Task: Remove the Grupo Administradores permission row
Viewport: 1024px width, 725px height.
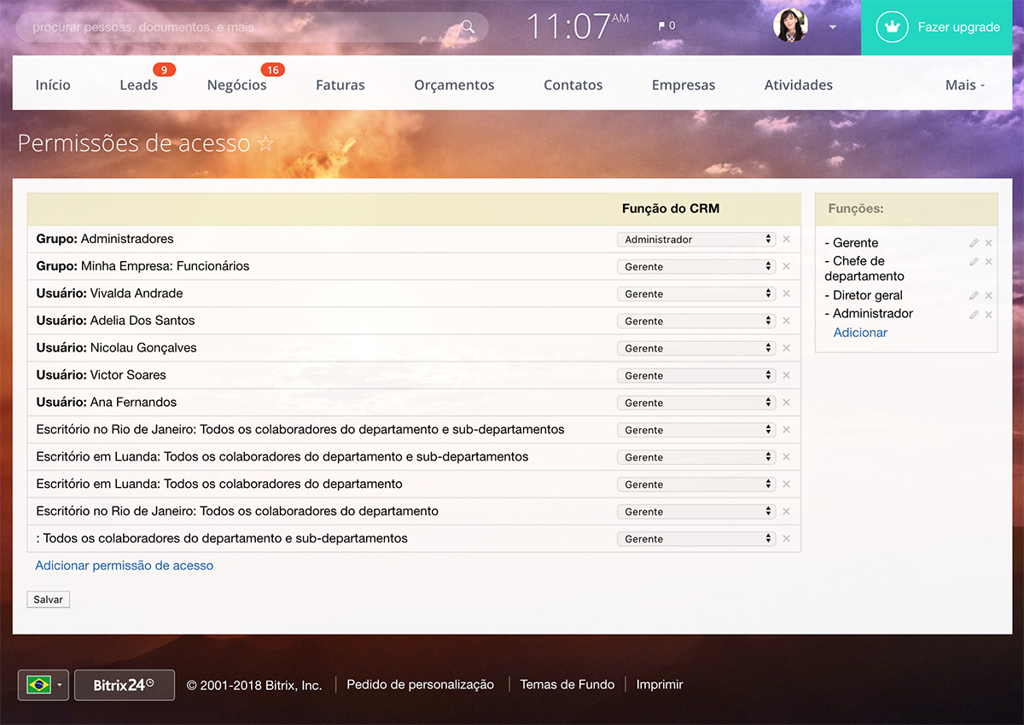Action: tap(786, 239)
